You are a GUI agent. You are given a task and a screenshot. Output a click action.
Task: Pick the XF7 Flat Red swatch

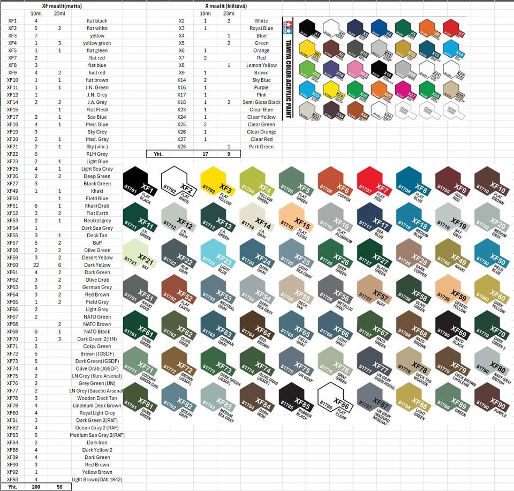(373, 182)
